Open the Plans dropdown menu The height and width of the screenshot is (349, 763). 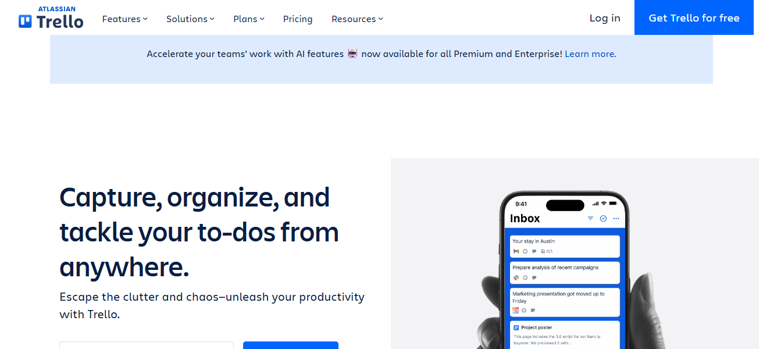coord(248,19)
